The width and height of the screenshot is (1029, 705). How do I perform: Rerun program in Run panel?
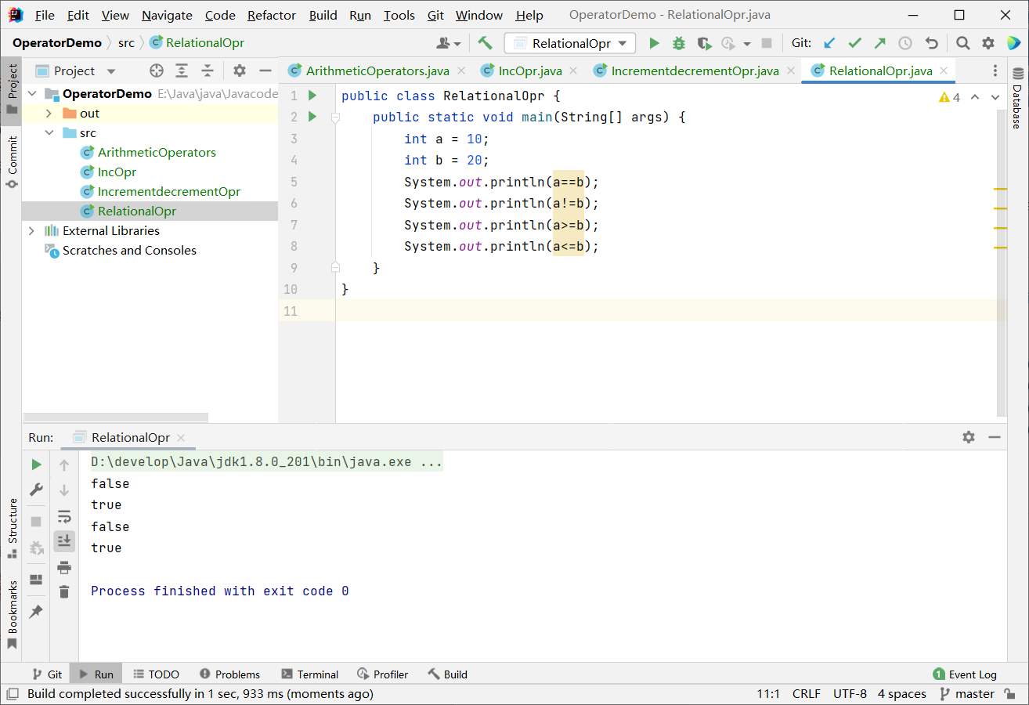point(36,465)
